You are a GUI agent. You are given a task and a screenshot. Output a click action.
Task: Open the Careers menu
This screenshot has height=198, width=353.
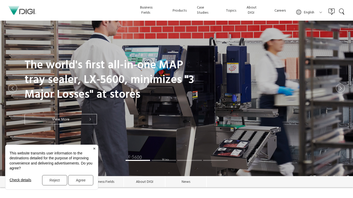280,11
